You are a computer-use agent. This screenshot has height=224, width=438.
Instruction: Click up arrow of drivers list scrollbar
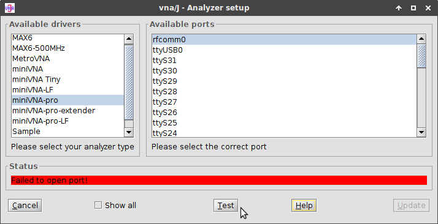point(129,39)
